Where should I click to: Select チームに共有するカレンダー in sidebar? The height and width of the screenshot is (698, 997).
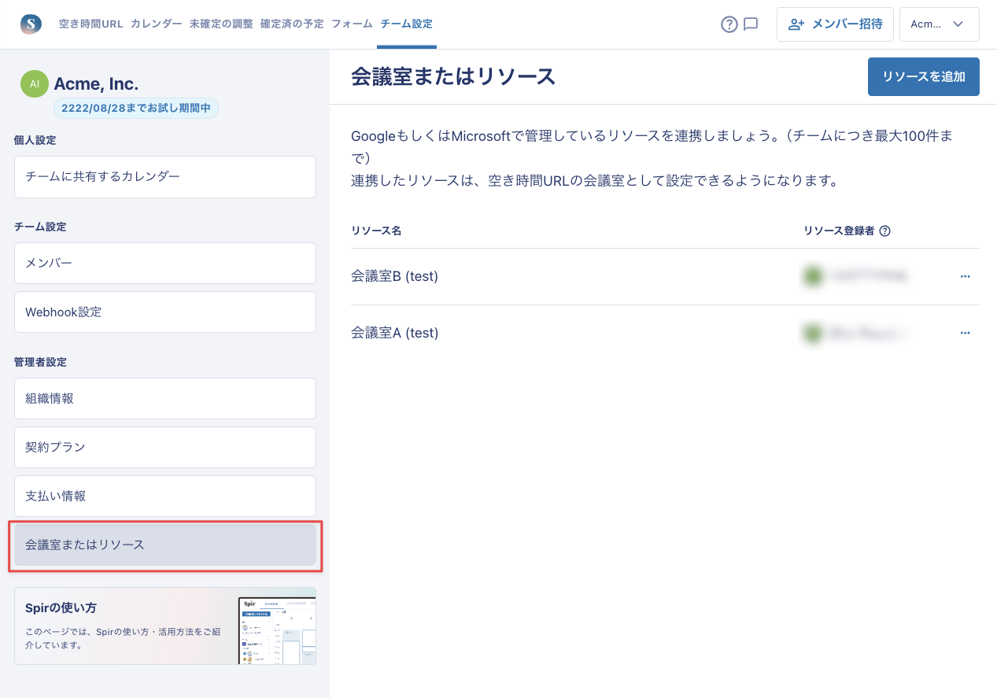click(165, 177)
